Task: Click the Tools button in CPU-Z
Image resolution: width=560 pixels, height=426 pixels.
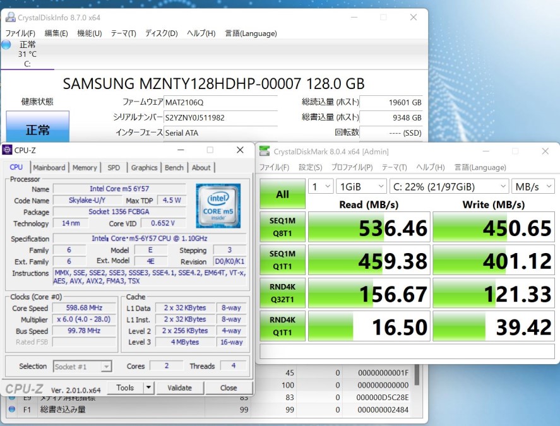Action: pyautogui.click(x=125, y=388)
